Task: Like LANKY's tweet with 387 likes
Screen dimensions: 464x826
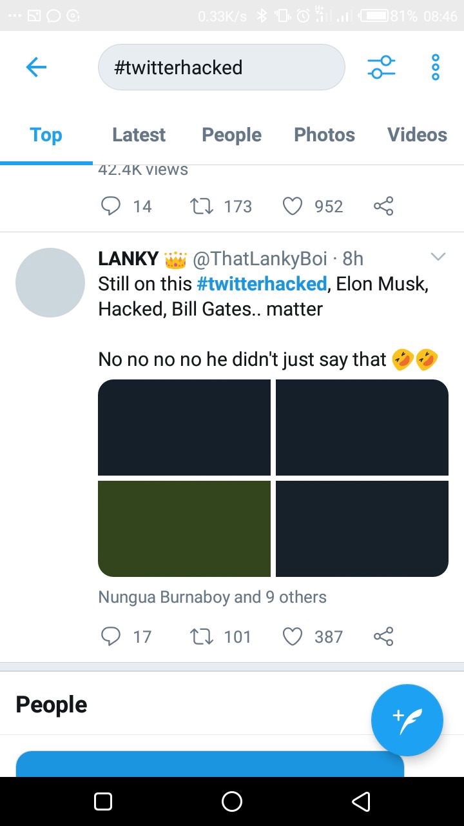Action: point(293,637)
